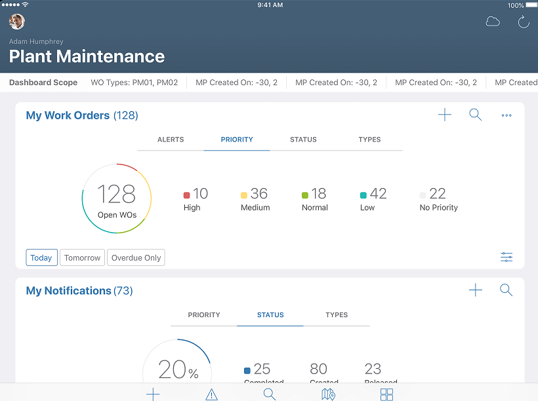
Task: Open the filter sliders icon under work orders
Action: click(506, 258)
